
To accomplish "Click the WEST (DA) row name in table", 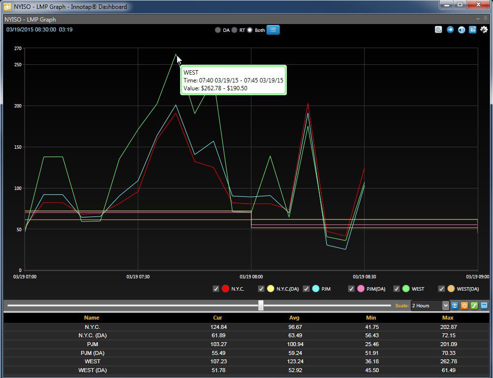I will (x=92, y=370).
